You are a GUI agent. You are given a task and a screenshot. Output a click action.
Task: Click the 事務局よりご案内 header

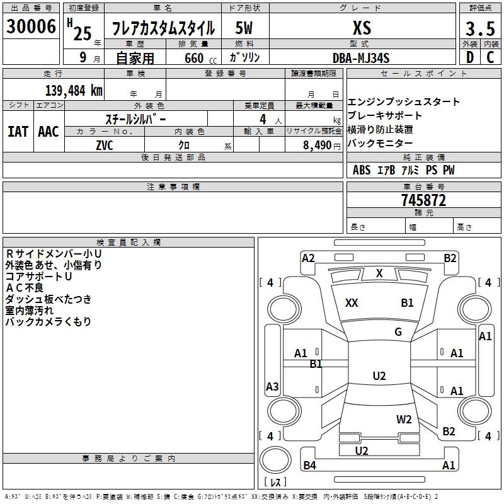pyautogui.click(x=129, y=459)
